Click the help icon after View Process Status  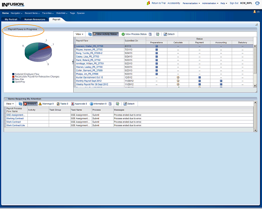(150, 34)
